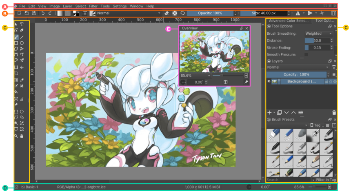Select the Freehand Brush tool
The height and width of the screenshot is (196, 351).
[16, 37]
